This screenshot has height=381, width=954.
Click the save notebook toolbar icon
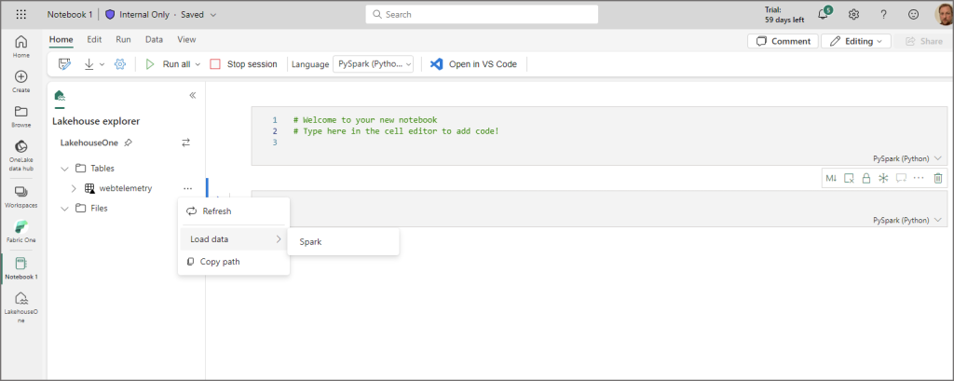point(64,64)
